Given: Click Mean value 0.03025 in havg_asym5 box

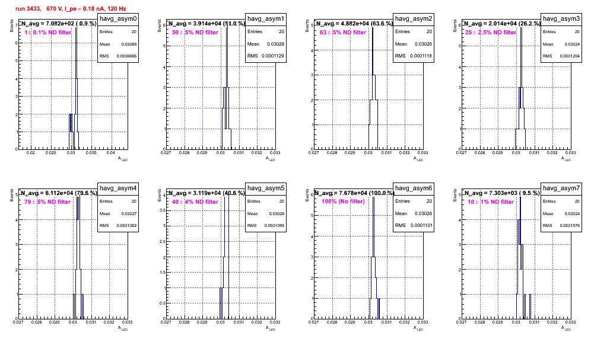Looking at the screenshot, I should click(277, 213).
